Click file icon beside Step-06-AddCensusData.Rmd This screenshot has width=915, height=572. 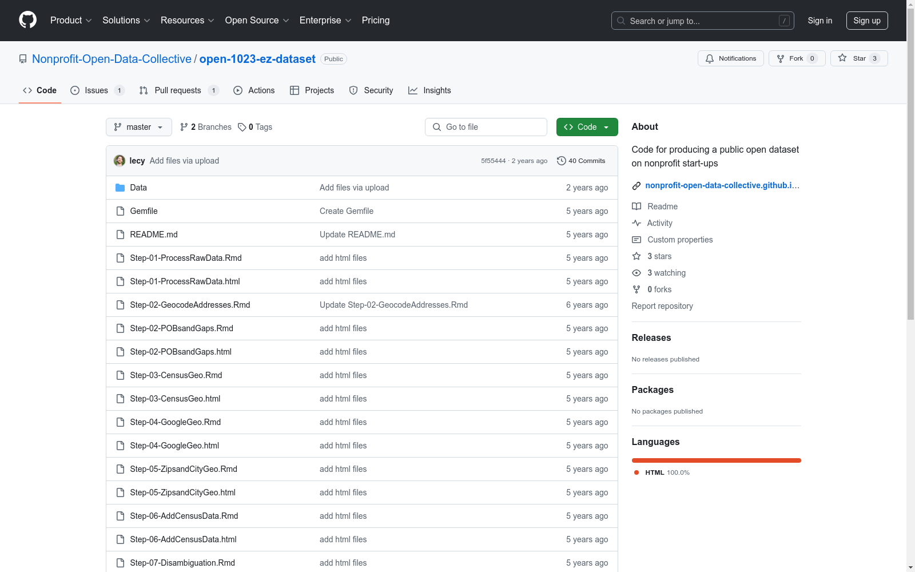pyautogui.click(x=120, y=516)
